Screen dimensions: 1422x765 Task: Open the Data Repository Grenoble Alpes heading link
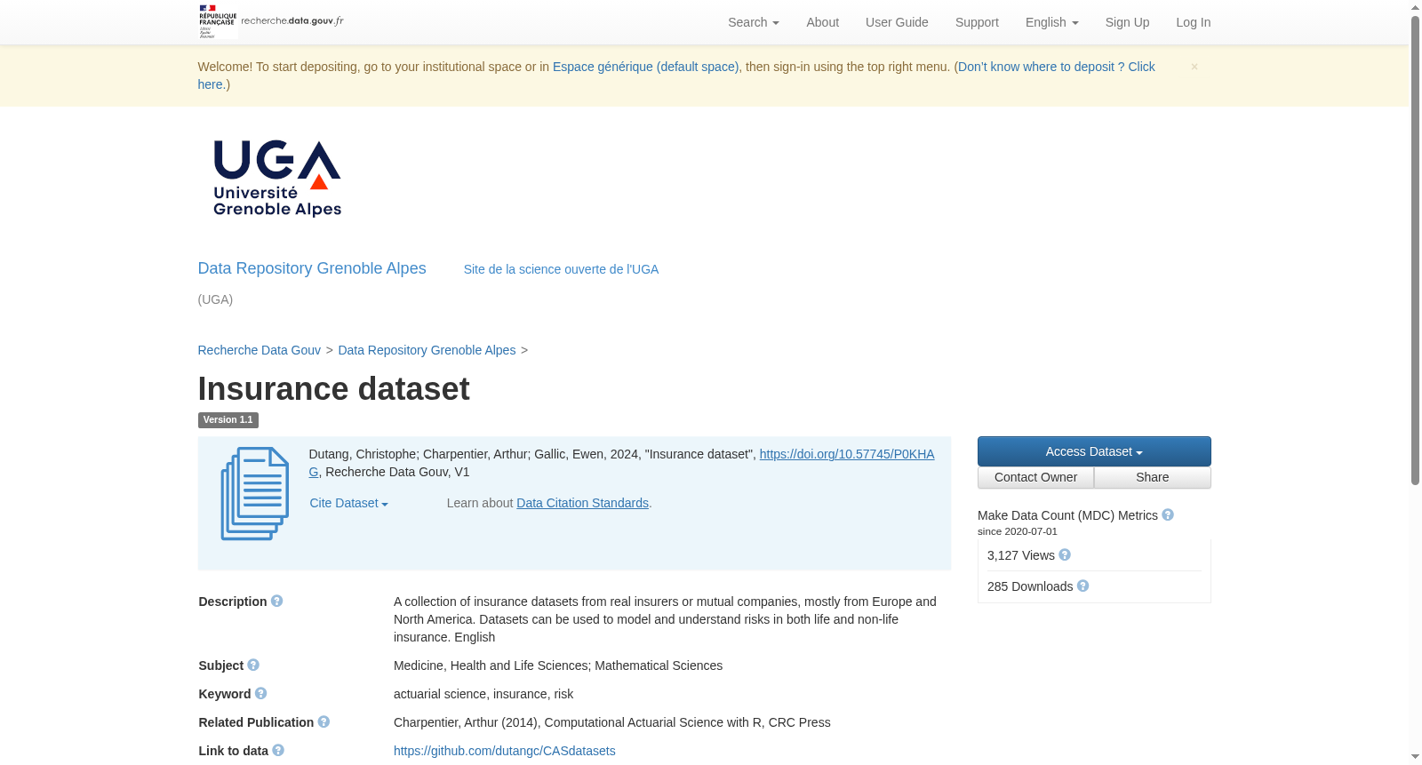coord(312,268)
